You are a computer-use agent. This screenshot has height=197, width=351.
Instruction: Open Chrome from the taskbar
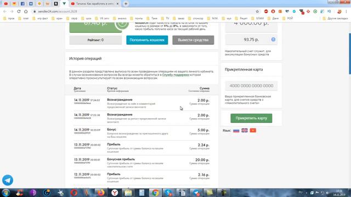point(155,193)
